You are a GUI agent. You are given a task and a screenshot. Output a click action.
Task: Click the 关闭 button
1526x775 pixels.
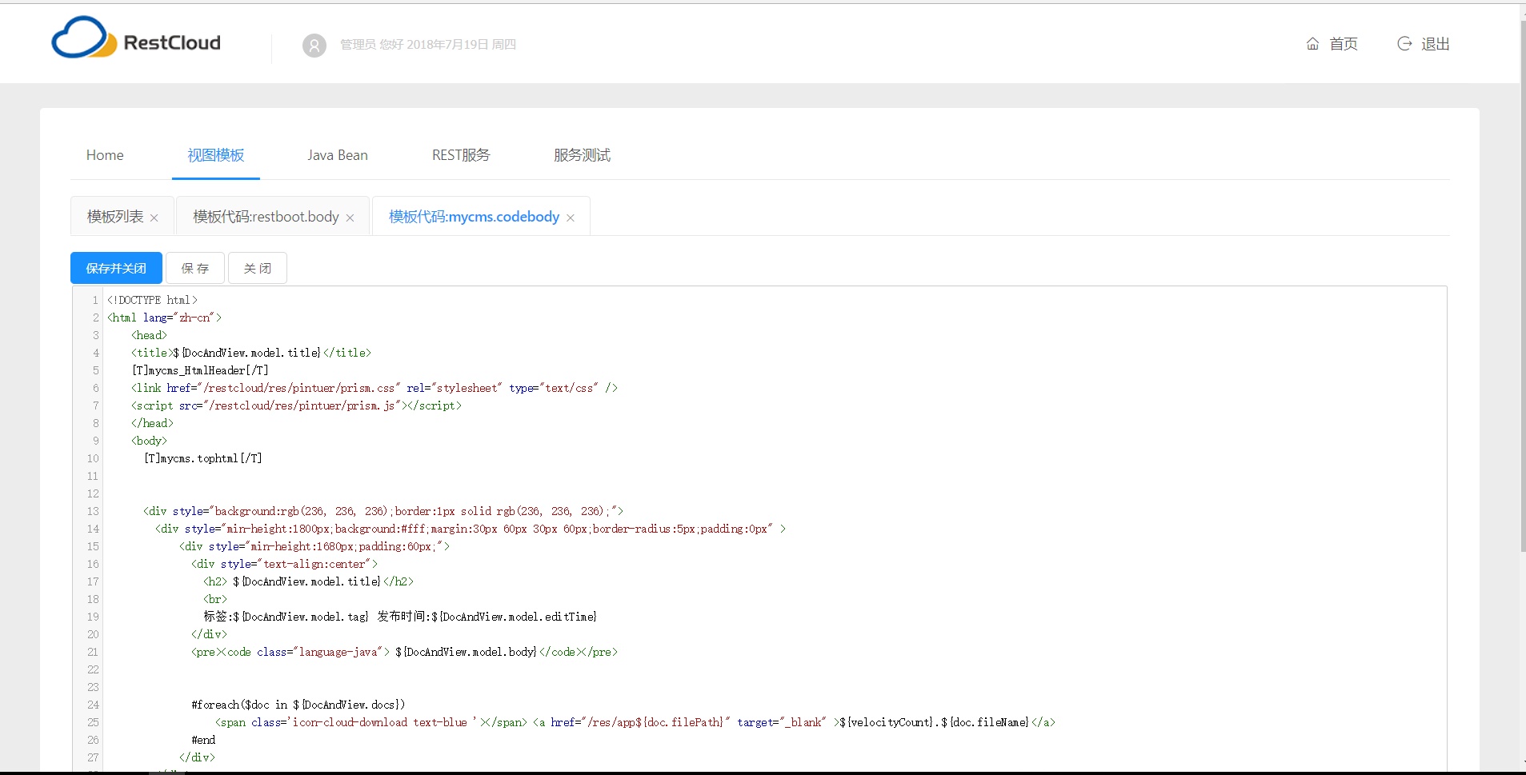click(x=257, y=268)
